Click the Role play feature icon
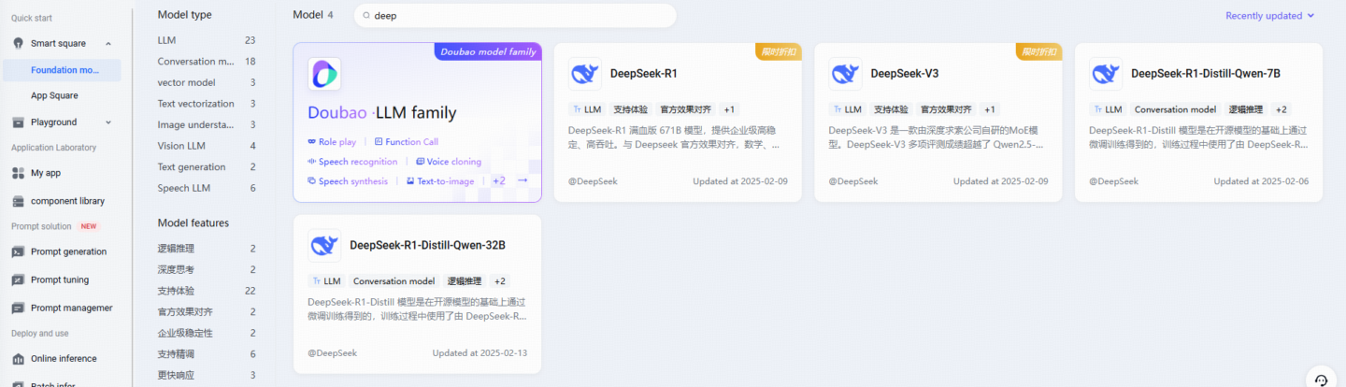This screenshot has height=387, width=1346. click(311, 142)
